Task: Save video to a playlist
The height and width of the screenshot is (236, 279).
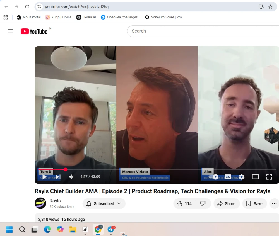Action: (254, 204)
